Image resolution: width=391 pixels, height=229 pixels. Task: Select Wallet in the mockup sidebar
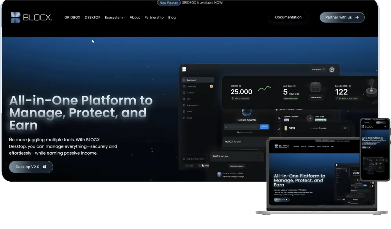187,118
